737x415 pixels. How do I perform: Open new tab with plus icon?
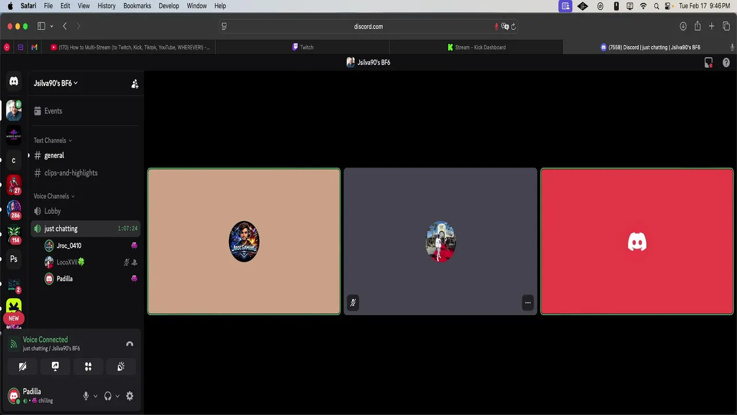pos(712,27)
